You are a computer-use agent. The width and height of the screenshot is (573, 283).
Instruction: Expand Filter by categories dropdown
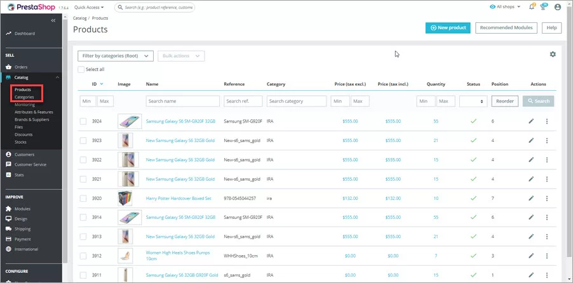click(x=115, y=56)
